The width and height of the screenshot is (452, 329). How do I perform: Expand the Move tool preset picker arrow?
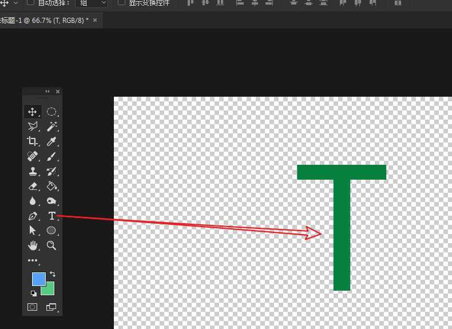coord(15,3)
